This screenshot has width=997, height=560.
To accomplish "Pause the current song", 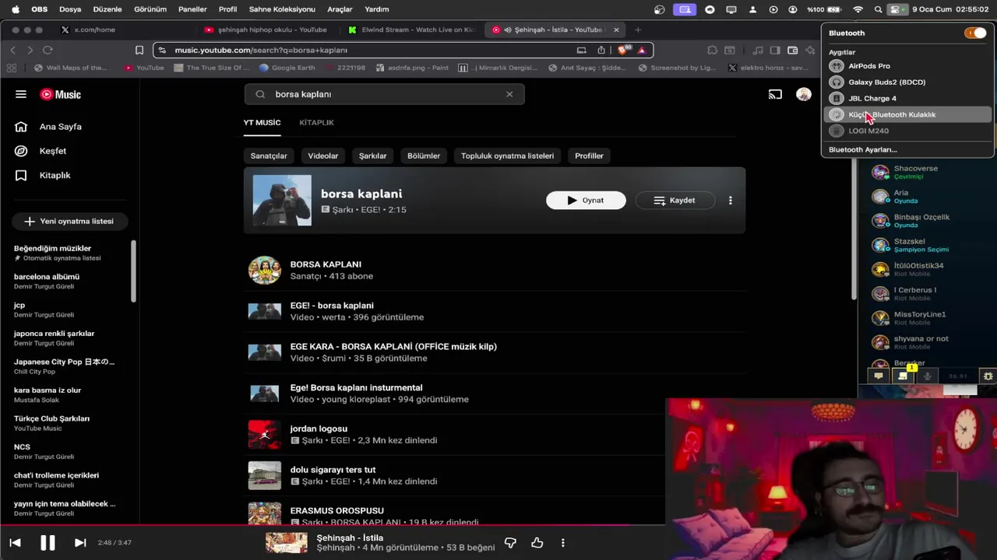I will 48,542.
